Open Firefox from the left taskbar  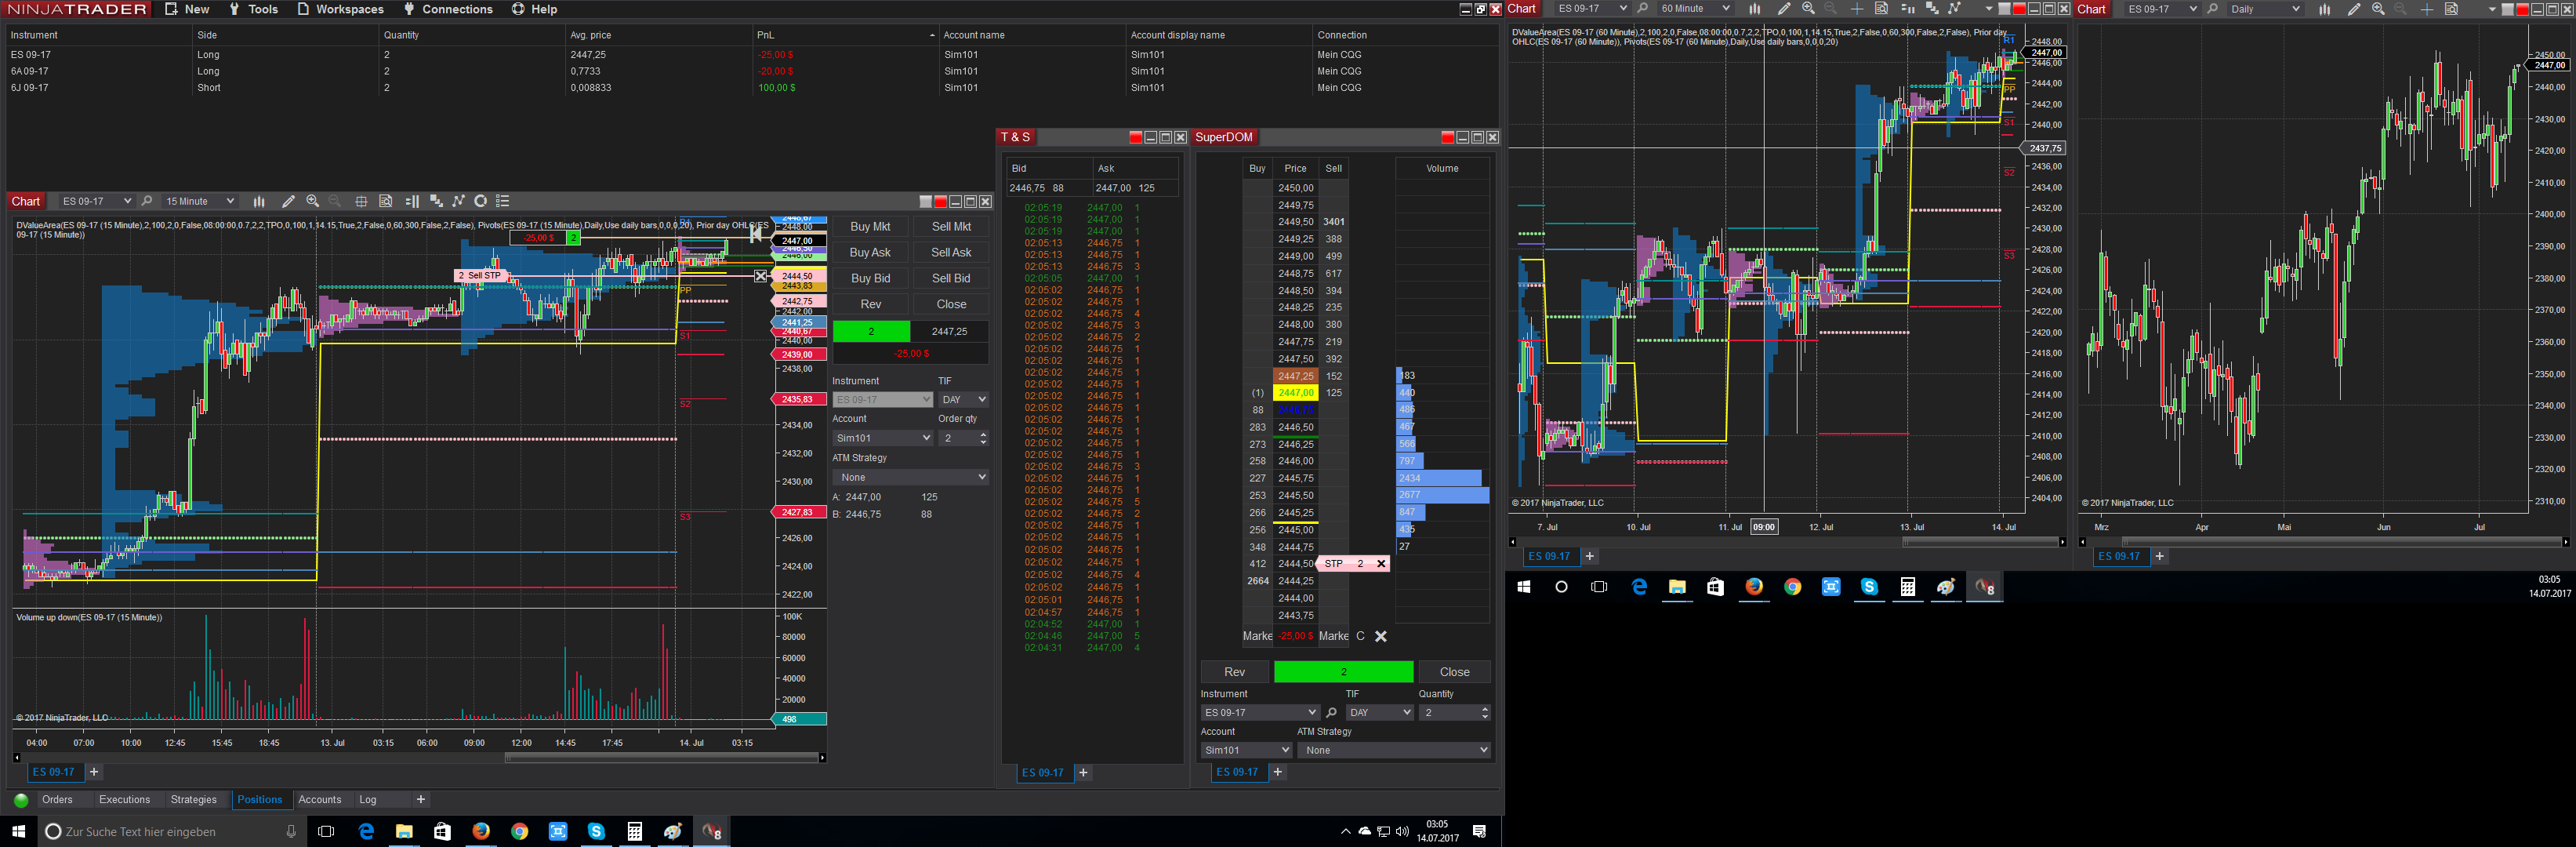coord(481,831)
